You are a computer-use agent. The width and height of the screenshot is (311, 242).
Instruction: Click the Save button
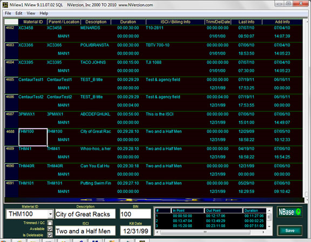click(289, 231)
